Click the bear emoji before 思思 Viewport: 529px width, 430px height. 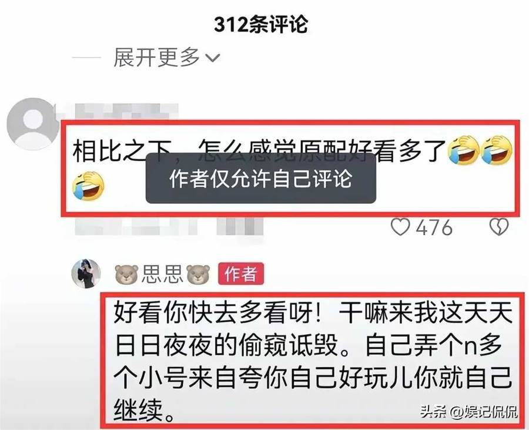[126, 274]
